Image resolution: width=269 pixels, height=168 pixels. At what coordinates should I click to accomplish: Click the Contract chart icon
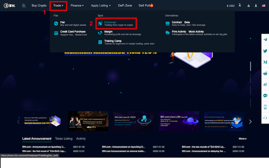168,23
